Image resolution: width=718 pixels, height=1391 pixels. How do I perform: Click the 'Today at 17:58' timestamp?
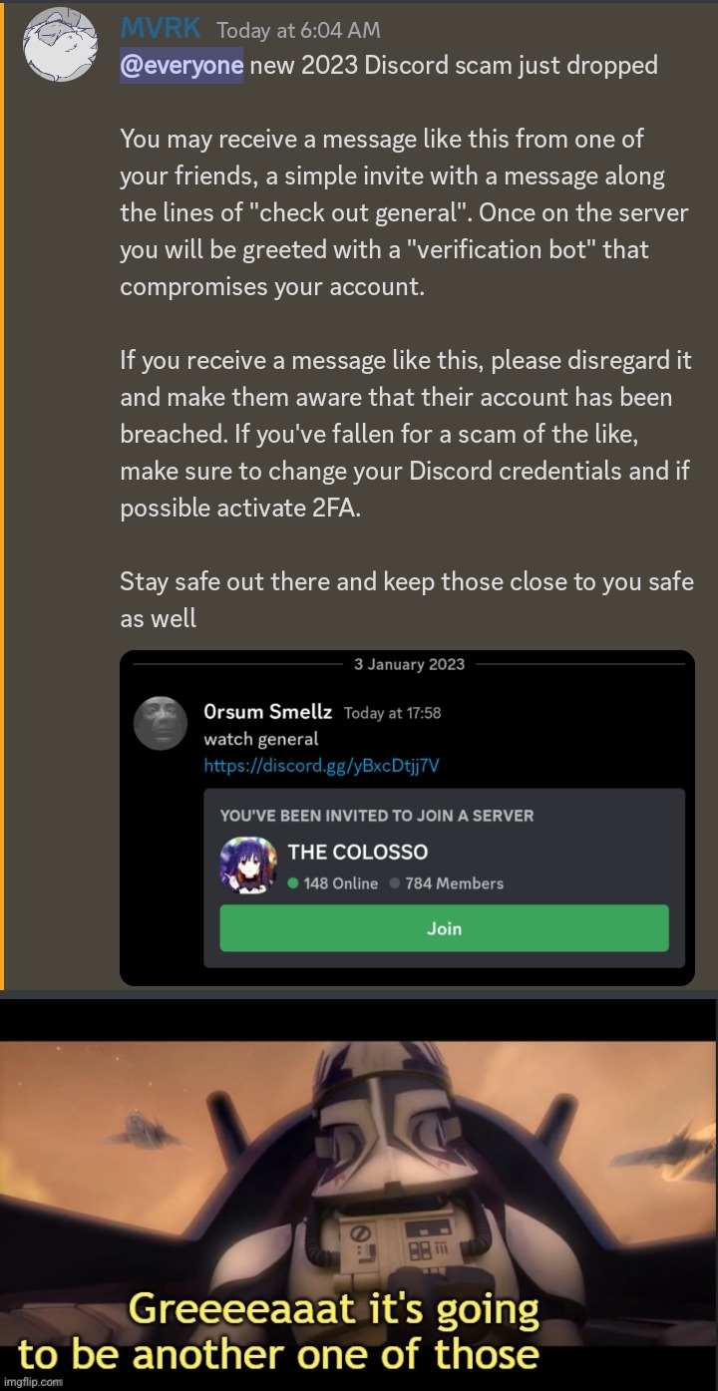click(x=392, y=713)
